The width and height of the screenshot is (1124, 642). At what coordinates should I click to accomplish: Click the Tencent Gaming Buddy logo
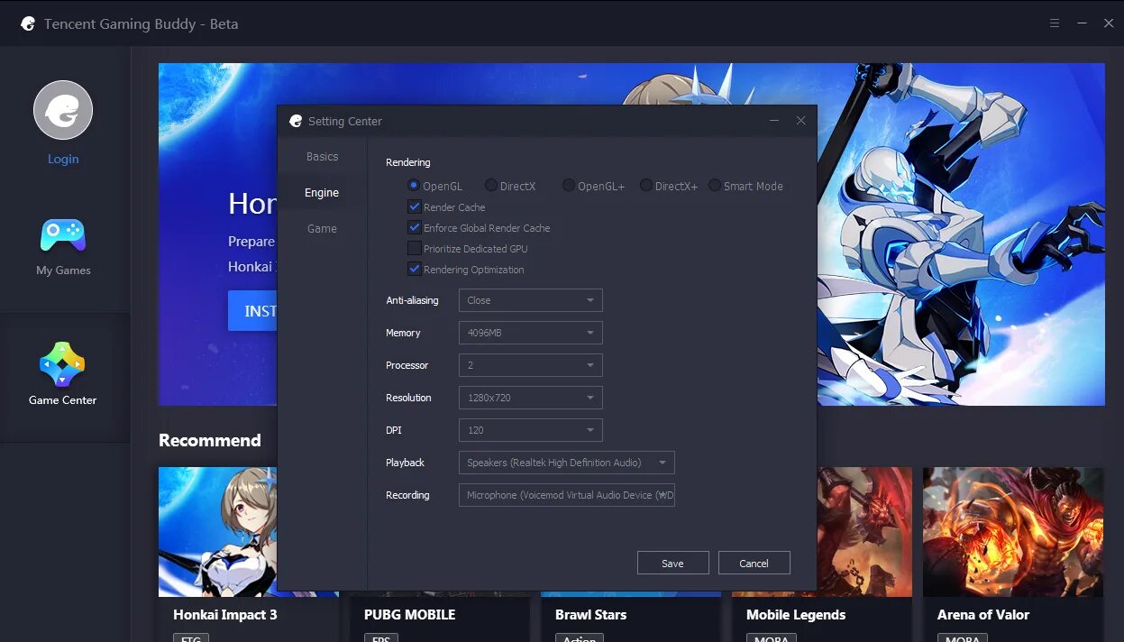tap(28, 23)
